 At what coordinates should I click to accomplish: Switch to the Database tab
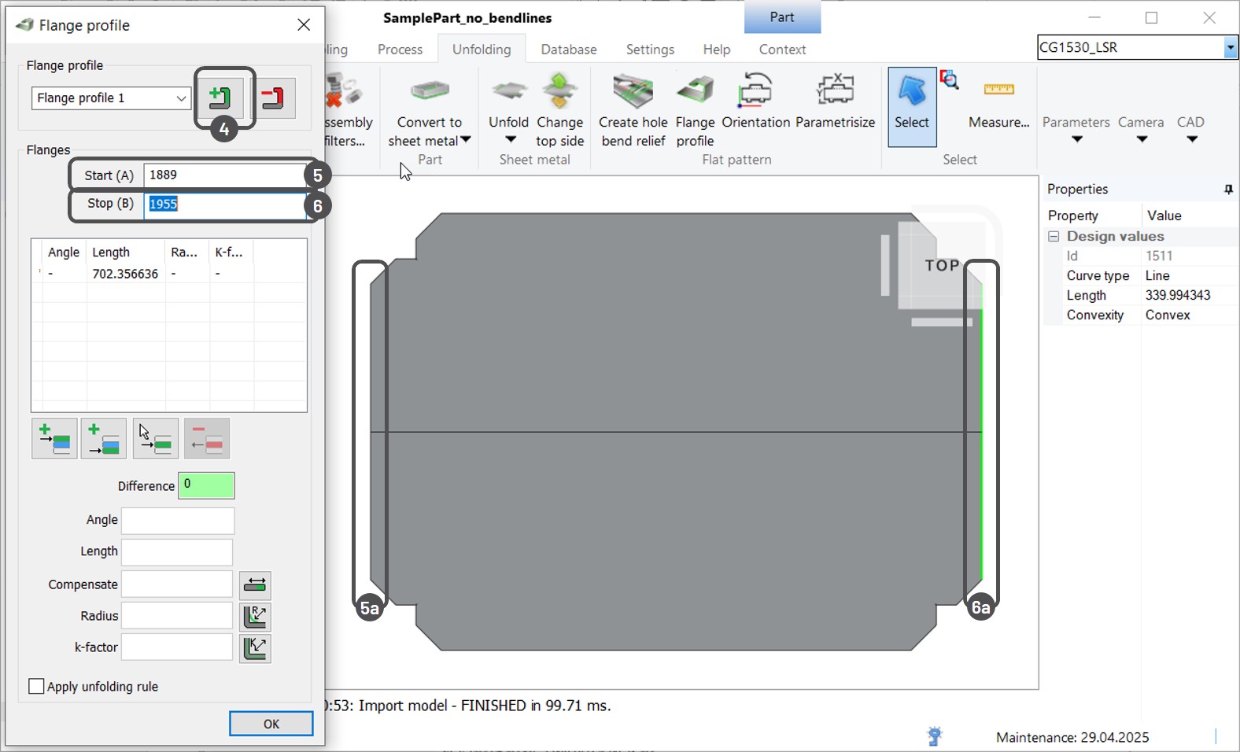click(x=568, y=50)
